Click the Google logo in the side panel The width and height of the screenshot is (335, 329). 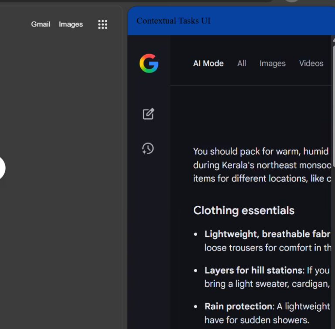pyautogui.click(x=149, y=64)
